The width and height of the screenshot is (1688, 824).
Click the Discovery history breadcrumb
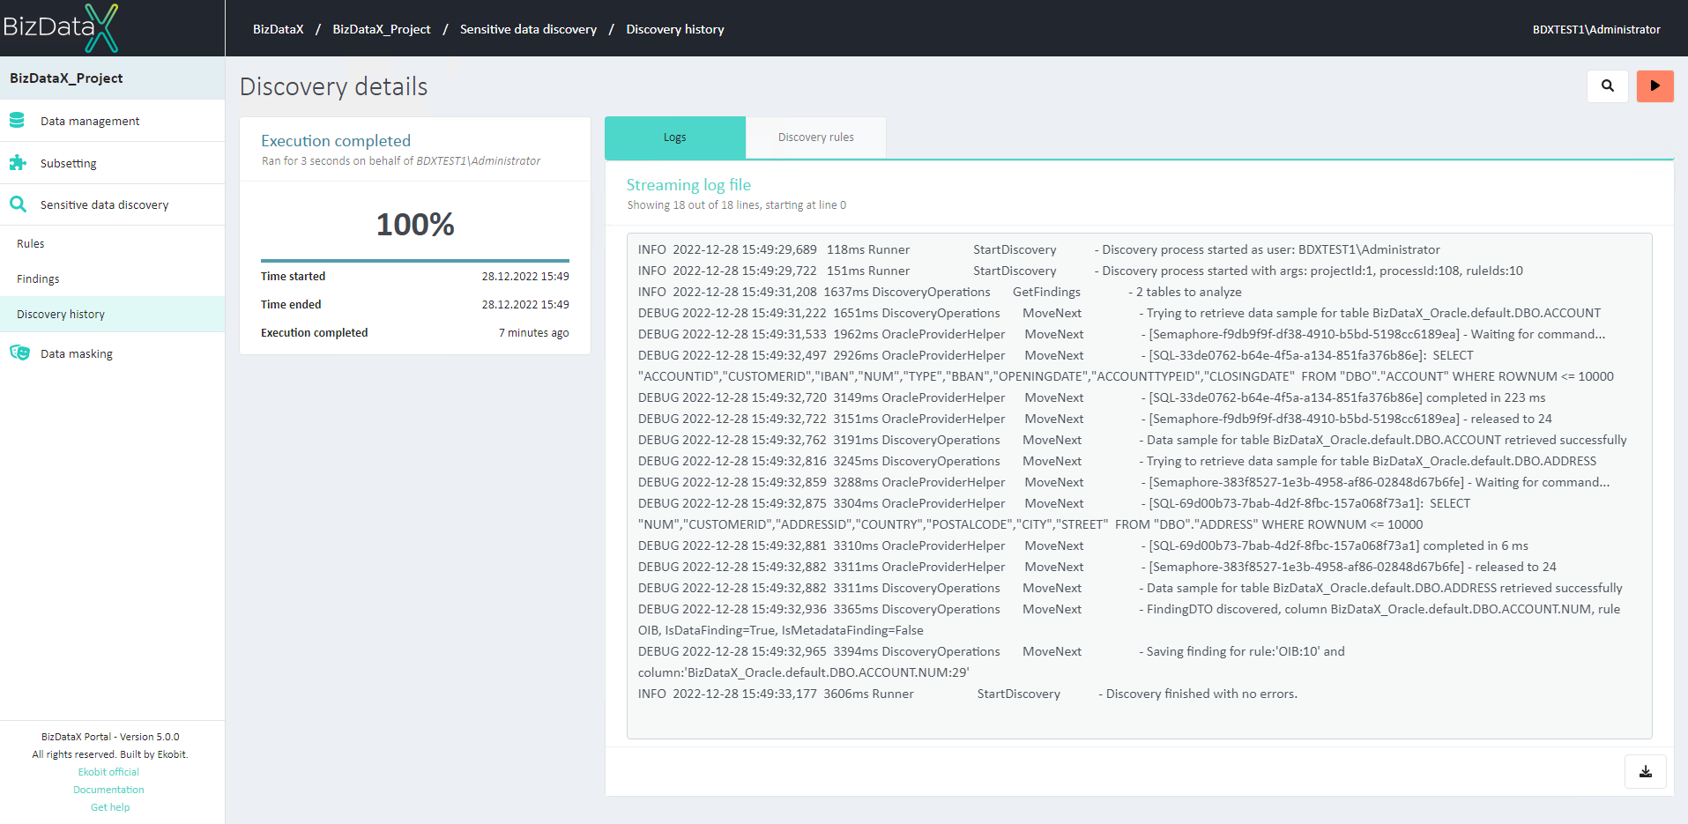tap(675, 29)
